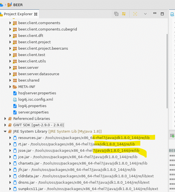Click the META-INF folder icon
This screenshot has height=192, width=175.
pyautogui.click(x=15, y=87)
